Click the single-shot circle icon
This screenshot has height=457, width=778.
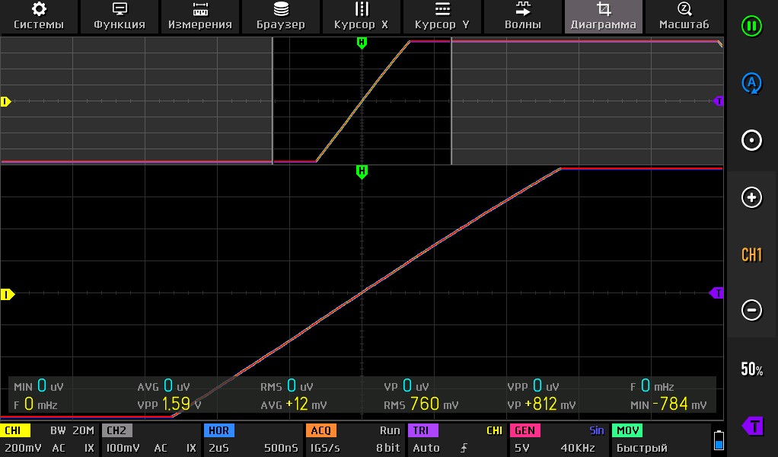click(751, 140)
